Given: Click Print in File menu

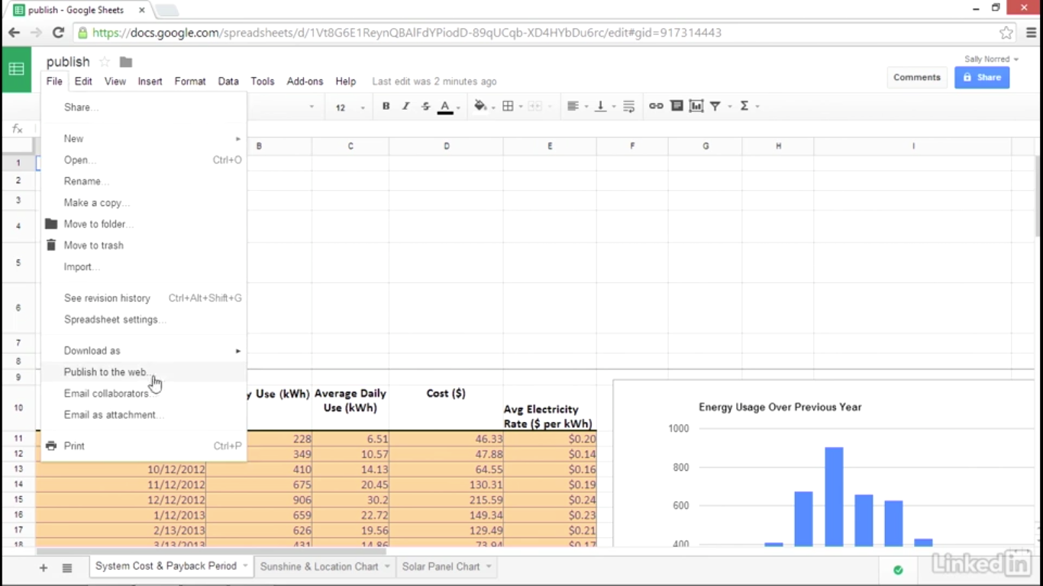Looking at the screenshot, I should pos(144,446).
